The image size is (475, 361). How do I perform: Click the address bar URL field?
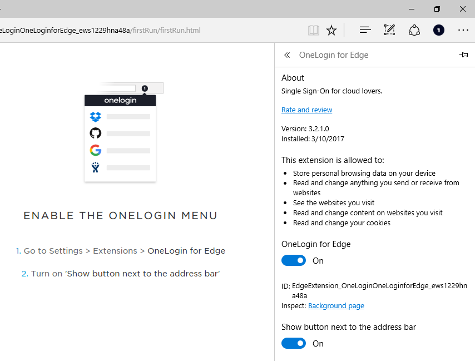(100, 30)
